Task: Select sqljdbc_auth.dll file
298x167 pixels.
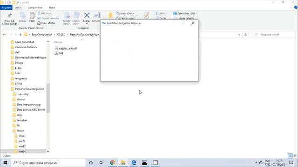Action: (66, 48)
